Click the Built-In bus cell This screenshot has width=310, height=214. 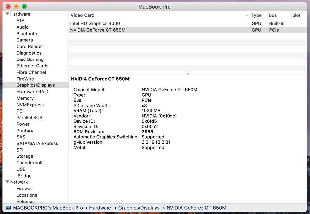(277, 23)
